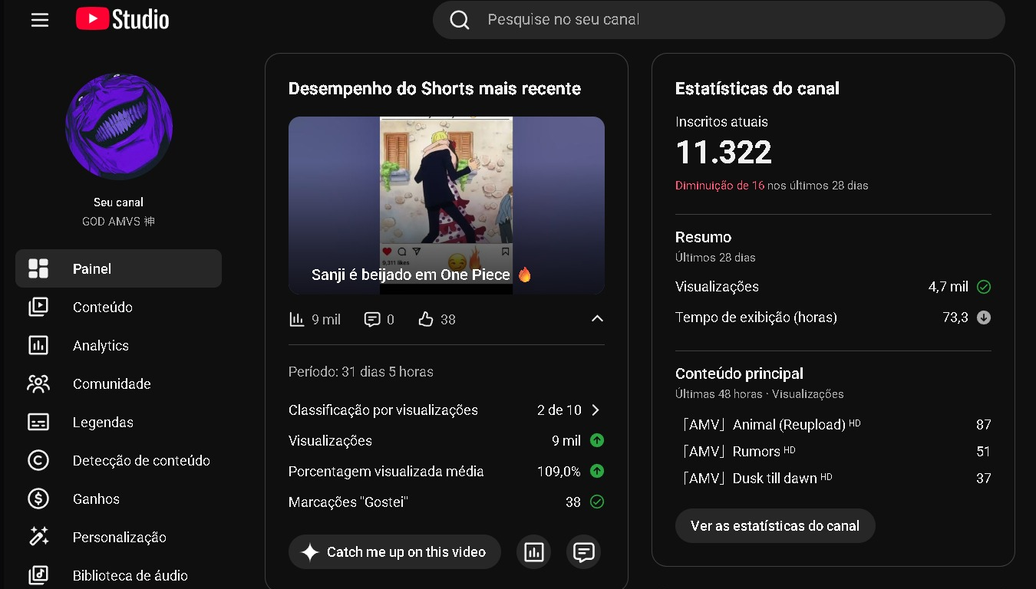The image size is (1036, 589).
Task: Click the green check beside Marcações "Gostei"
Action: [x=597, y=502]
